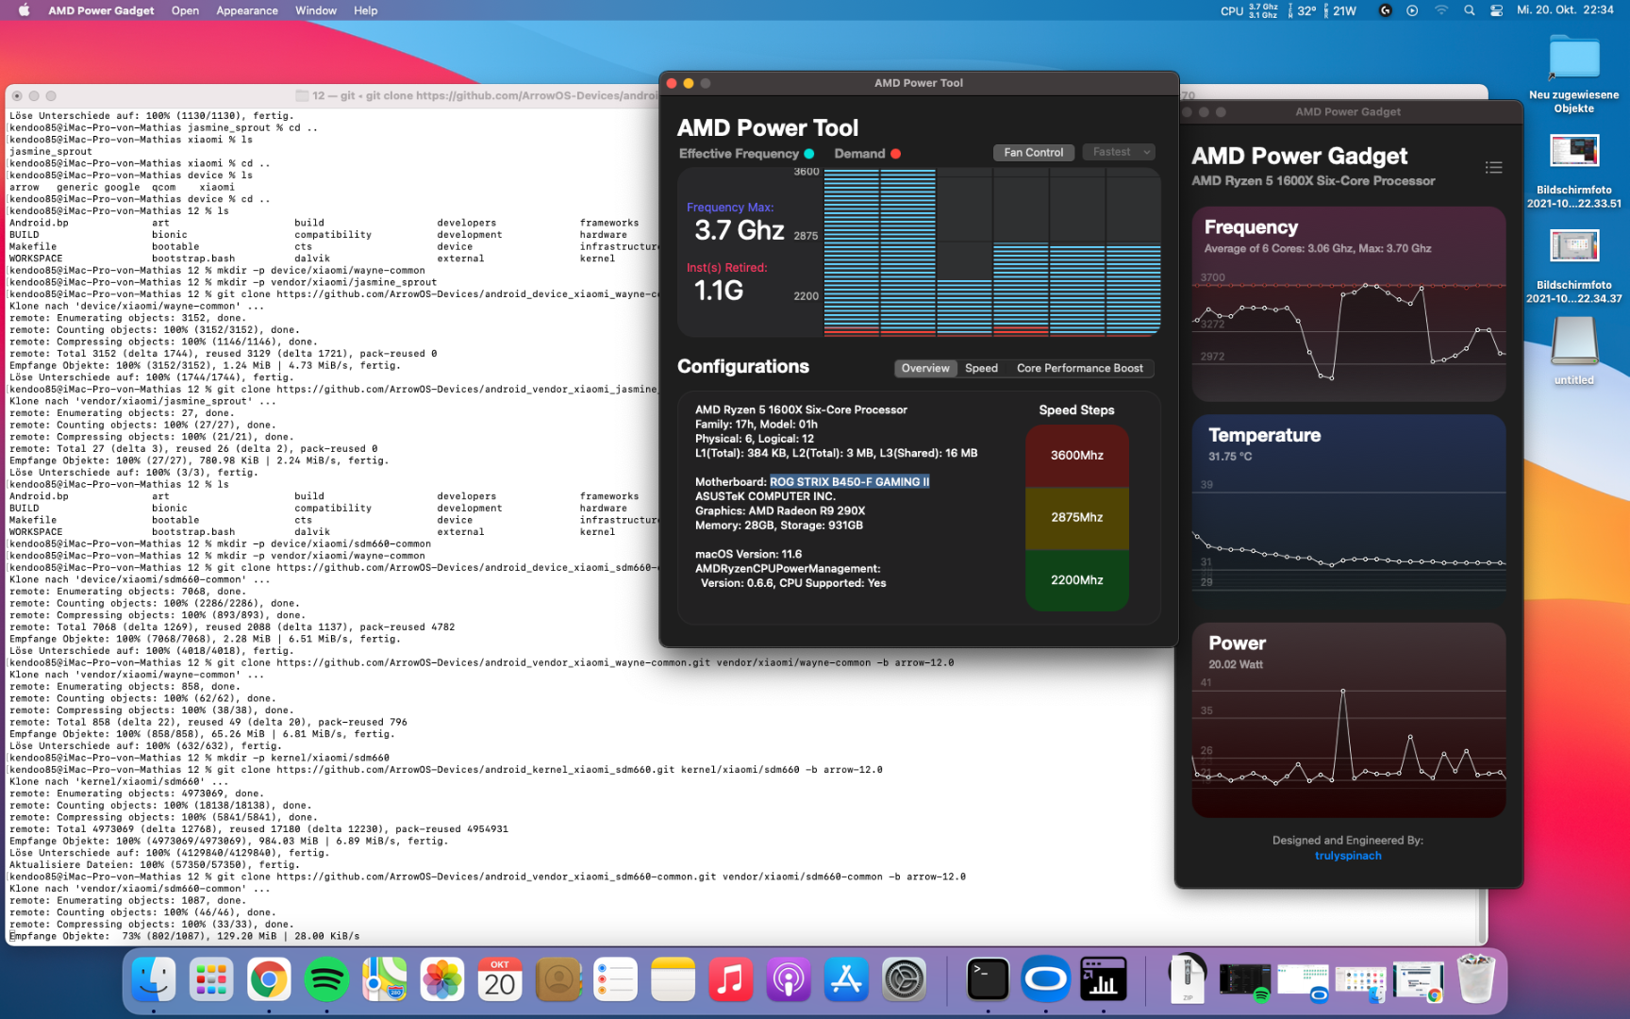The height and width of the screenshot is (1019, 1630).
Task: Click the CPU frequency menu bar readout
Action: pos(1249,10)
